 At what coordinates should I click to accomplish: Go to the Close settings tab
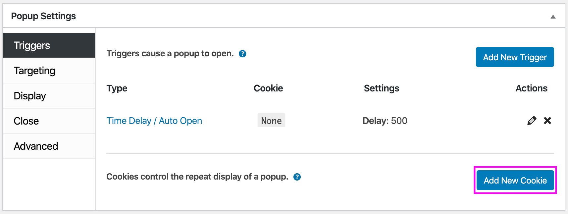49,121
